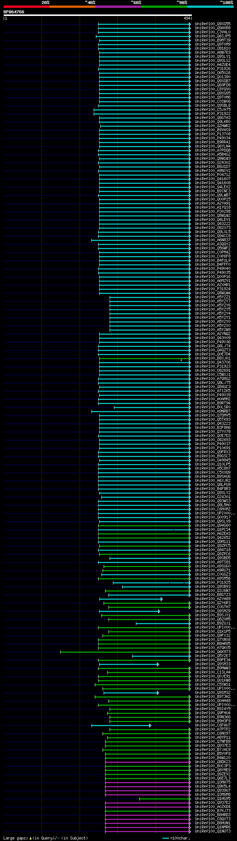Select the UniRef100_Q9SM29 label
The width and height of the screenshot is (237, 841).
213,611
